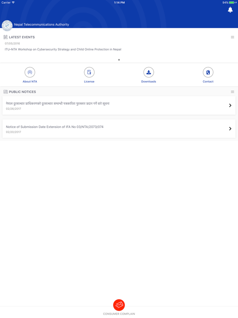
Task: Click the notice date 02/26/2017
Action: click(x=13, y=109)
